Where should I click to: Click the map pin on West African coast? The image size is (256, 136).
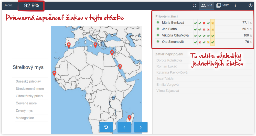(54, 73)
